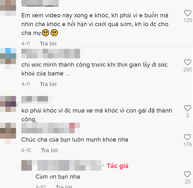Open blurred username above 'chỉ ước mình thành công'
Viewport: 193px width, 188px height.
click(x=51, y=54)
